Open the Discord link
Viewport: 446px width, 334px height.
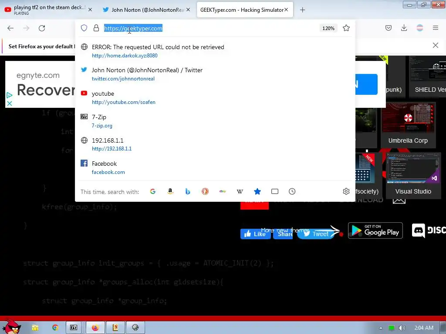coord(429,230)
